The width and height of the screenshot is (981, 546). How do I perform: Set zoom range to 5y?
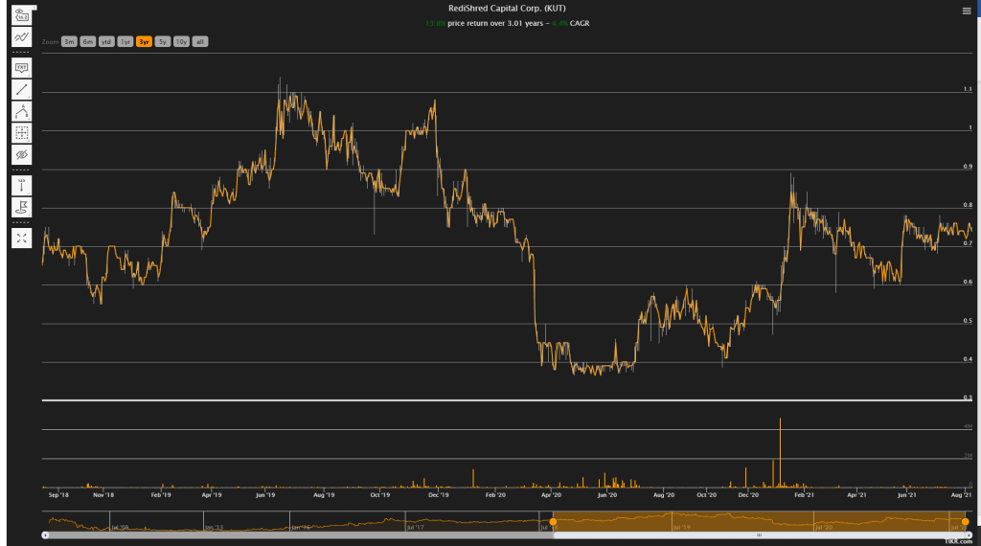(x=163, y=42)
